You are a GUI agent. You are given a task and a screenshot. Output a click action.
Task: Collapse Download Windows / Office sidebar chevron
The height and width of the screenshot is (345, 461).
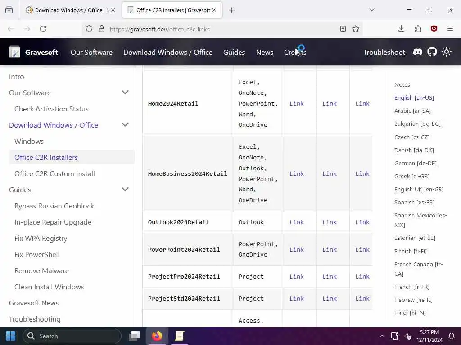(x=125, y=125)
